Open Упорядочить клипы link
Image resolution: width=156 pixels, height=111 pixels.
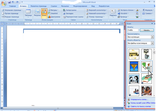[x=139, y=99]
